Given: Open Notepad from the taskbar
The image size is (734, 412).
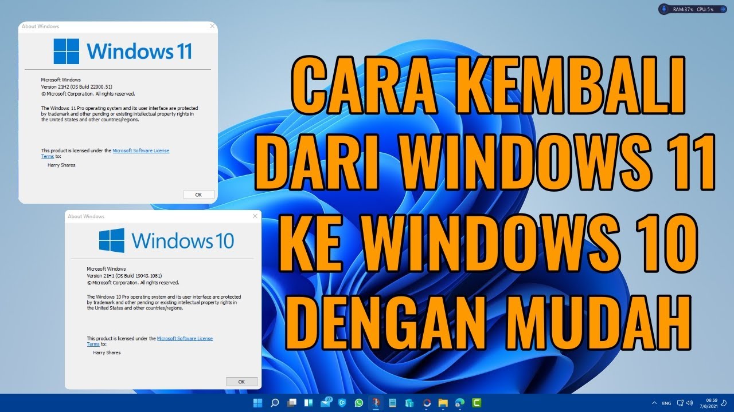Looking at the screenshot, I should (393, 403).
